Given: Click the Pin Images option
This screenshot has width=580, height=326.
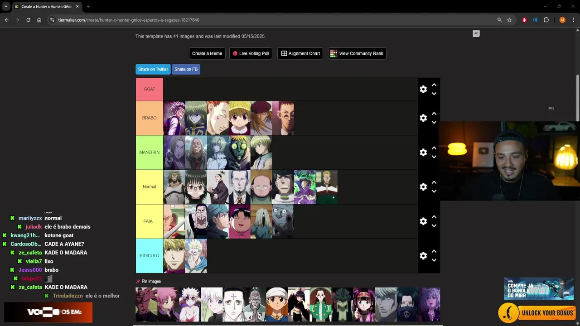Looking at the screenshot, I should click(x=149, y=281).
